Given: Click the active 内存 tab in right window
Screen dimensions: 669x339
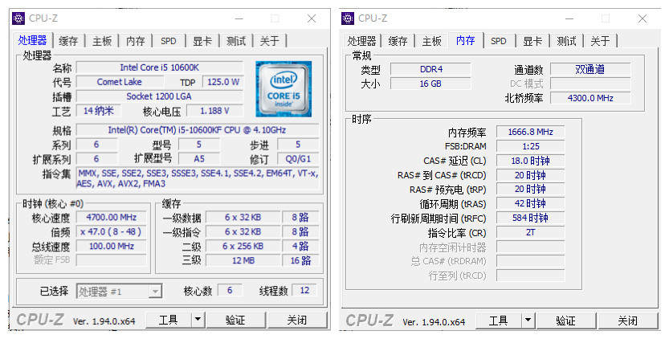Looking at the screenshot, I should click(x=466, y=40).
